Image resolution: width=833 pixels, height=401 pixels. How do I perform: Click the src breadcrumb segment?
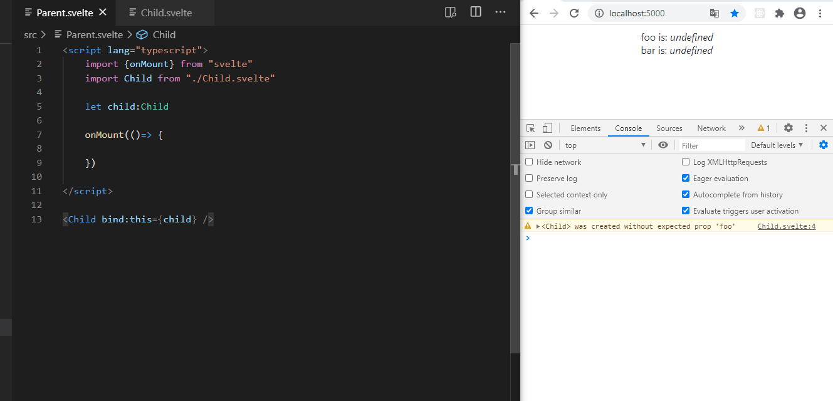(x=30, y=35)
